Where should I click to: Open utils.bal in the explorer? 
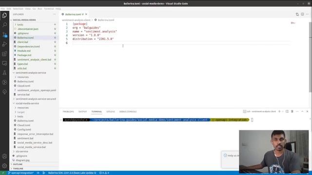pyautogui.click(x=22, y=68)
